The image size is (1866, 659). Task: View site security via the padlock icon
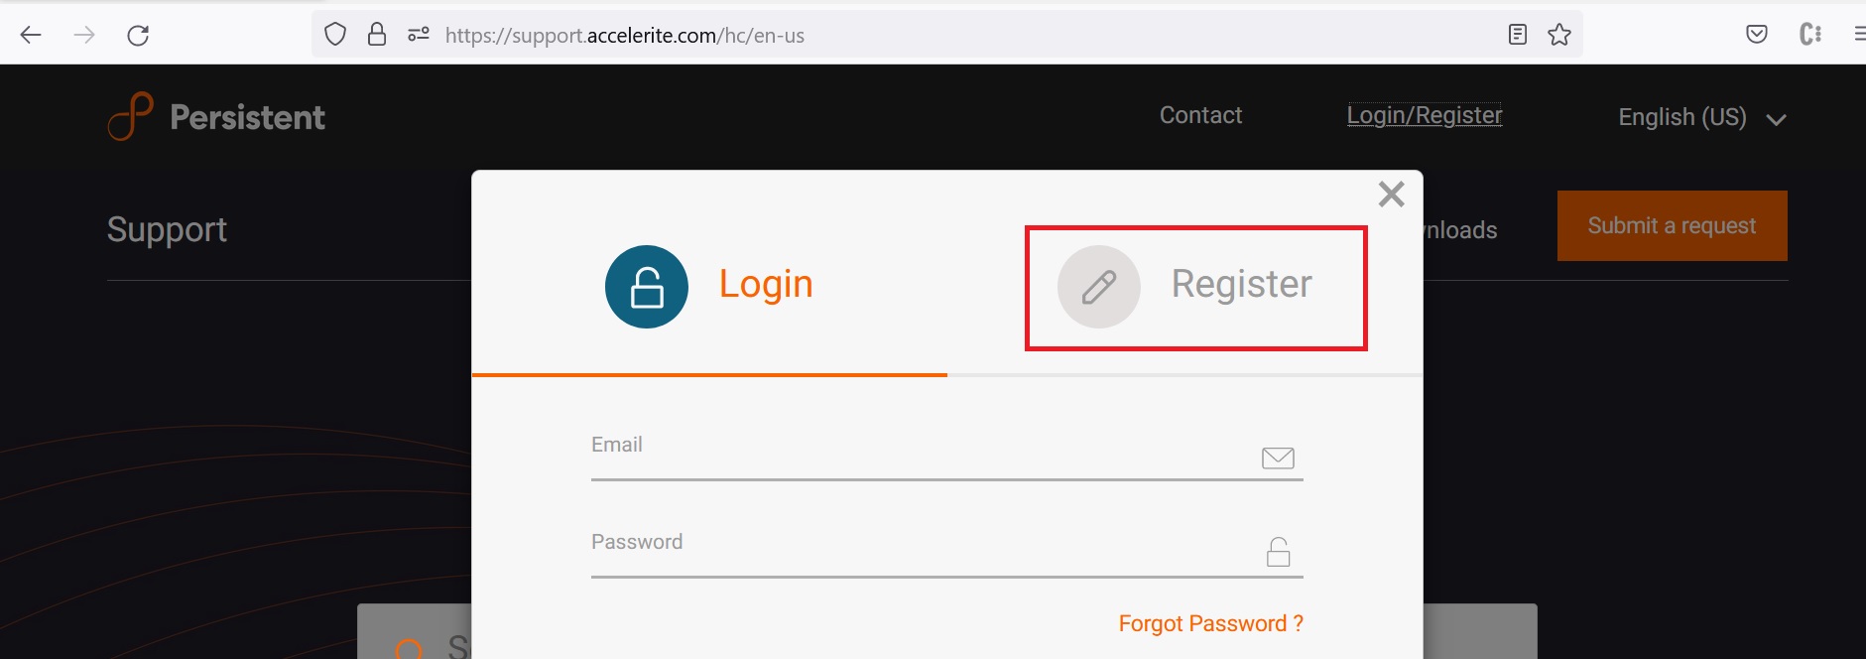click(377, 35)
